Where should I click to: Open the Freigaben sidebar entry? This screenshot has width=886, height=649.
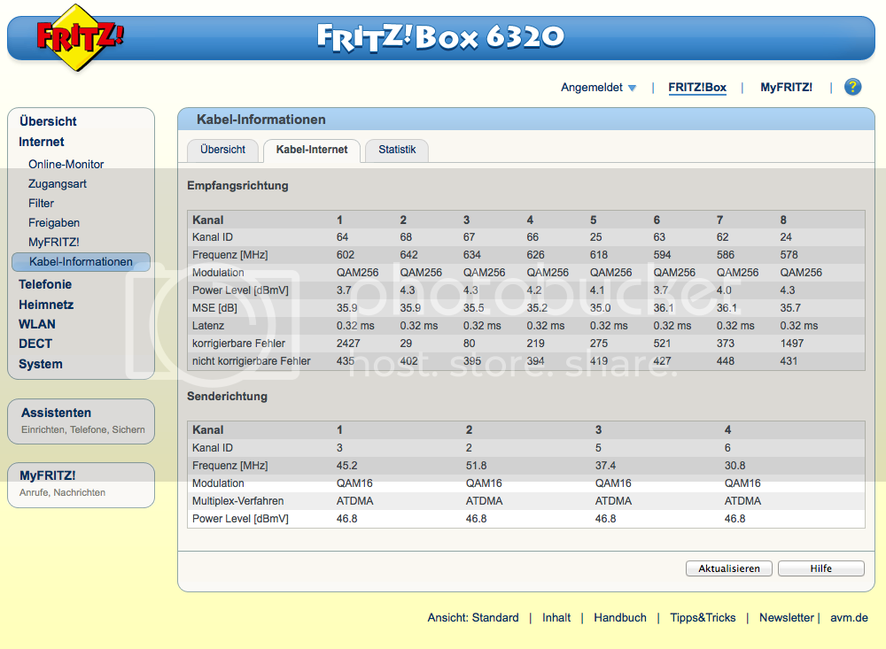click(x=54, y=223)
